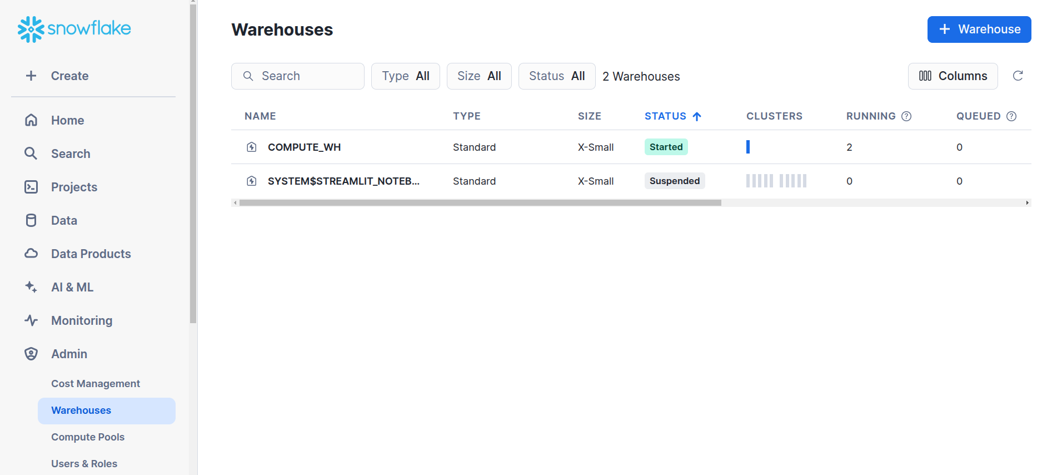Click the STATUS sort arrow
The width and height of the screenshot is (1047, 475).
point(697,116)
